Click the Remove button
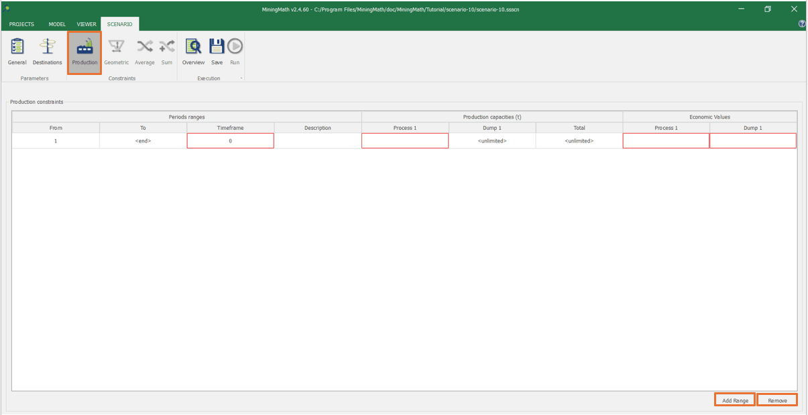The width and height of the screenshot is (808, 415). pos(777,400)
